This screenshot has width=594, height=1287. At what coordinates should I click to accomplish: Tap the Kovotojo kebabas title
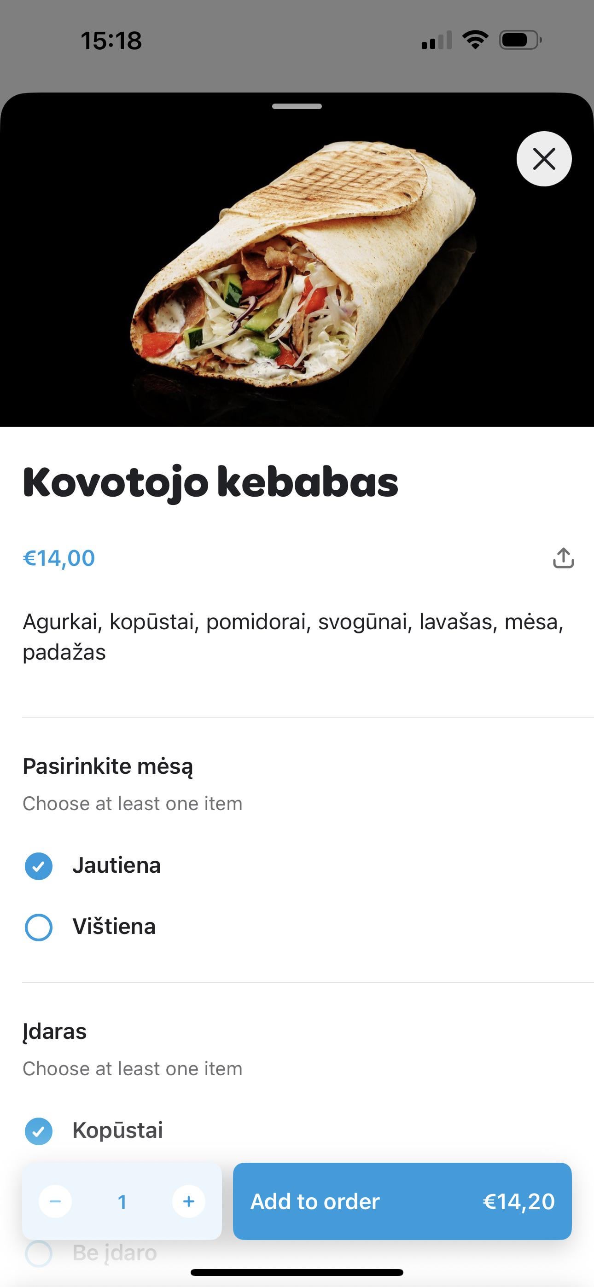tap(210, 482)
